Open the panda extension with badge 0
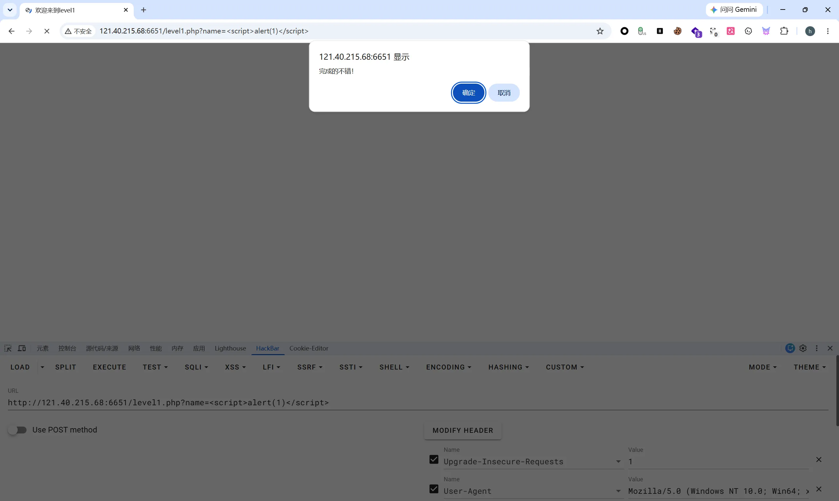Viewport: 839px width, 501px height. tap(713, 32)
